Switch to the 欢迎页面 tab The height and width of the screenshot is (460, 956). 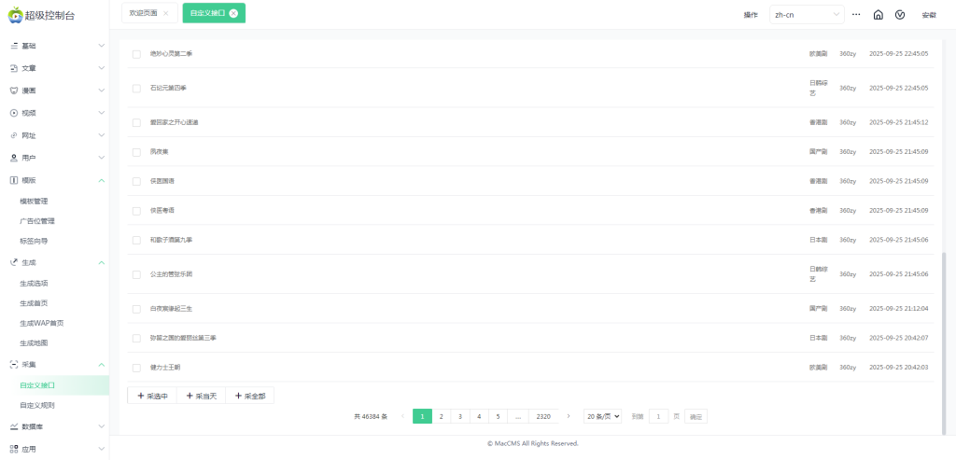(x=143, y=14)
